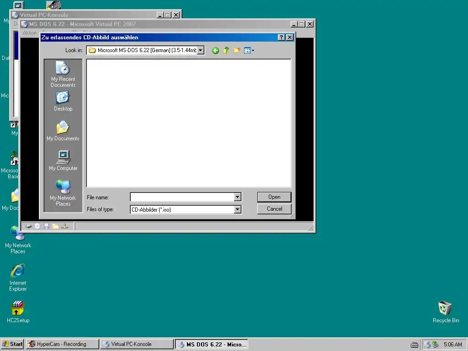Select My Computer in dialog sidebar
Viewport: 468px width, 351px height.
63,160
